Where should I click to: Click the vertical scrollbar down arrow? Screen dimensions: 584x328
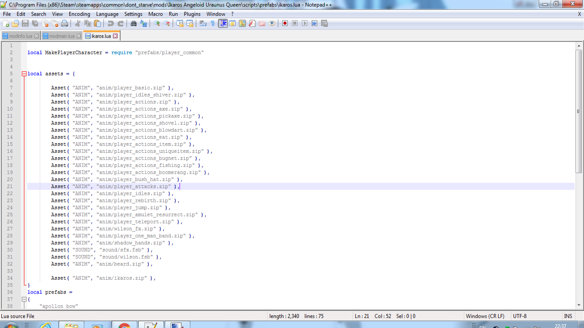[579, 305]
